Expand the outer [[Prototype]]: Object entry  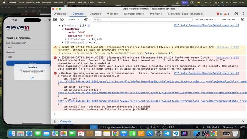click(63, 42)
